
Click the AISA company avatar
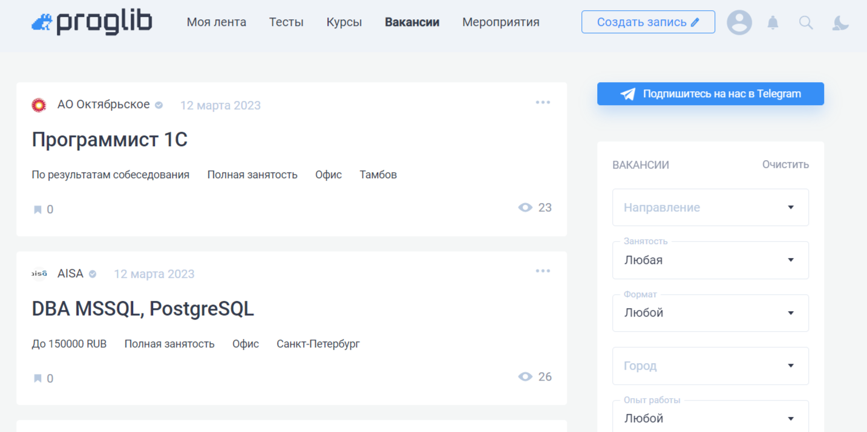pyautogui.click(x=39, y=273)
